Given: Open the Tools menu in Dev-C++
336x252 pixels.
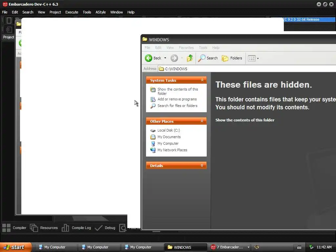Looking at the screenshot, I should coord(87,12).
